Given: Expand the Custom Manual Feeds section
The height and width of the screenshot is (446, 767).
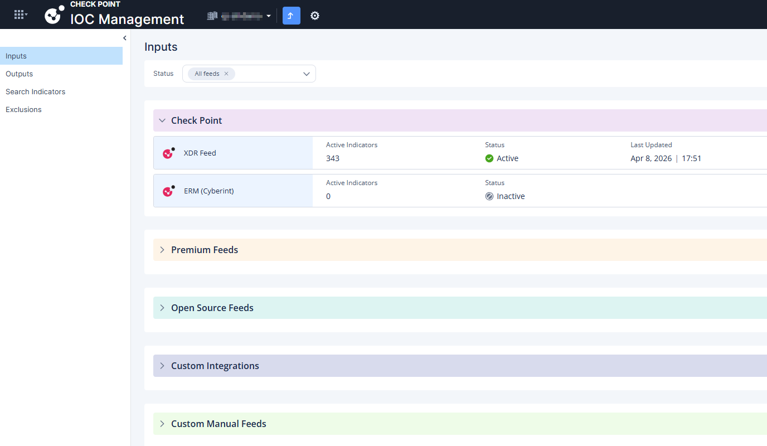Looking at the screenshot, I should tap(162, 424).
